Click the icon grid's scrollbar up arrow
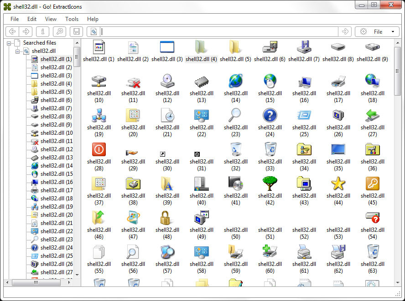Viewport: 405px width, 301px height. pos(398,43)
